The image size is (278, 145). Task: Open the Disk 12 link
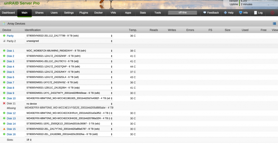click(x=11, y=113)
